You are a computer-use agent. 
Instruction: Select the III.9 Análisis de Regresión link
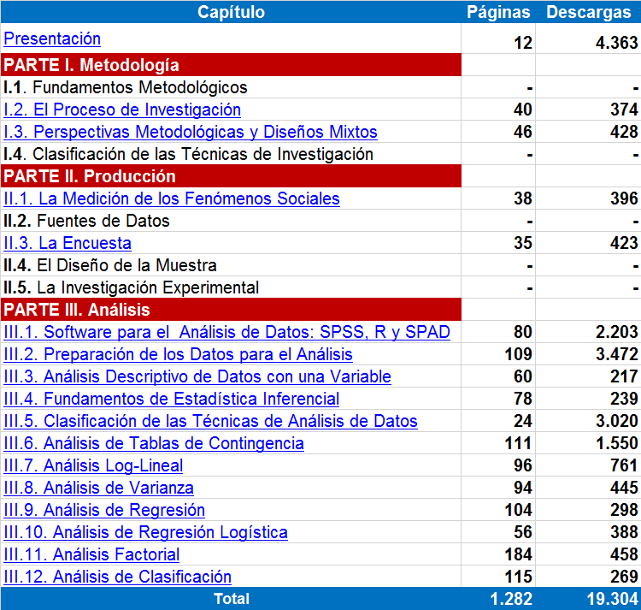coord(104,510)
